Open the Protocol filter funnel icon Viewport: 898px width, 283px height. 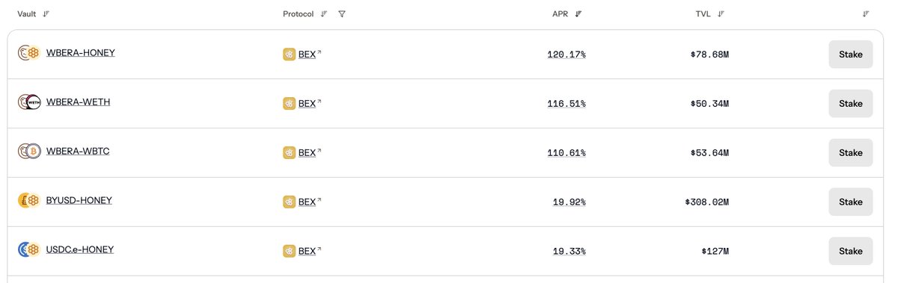point(342,14)
